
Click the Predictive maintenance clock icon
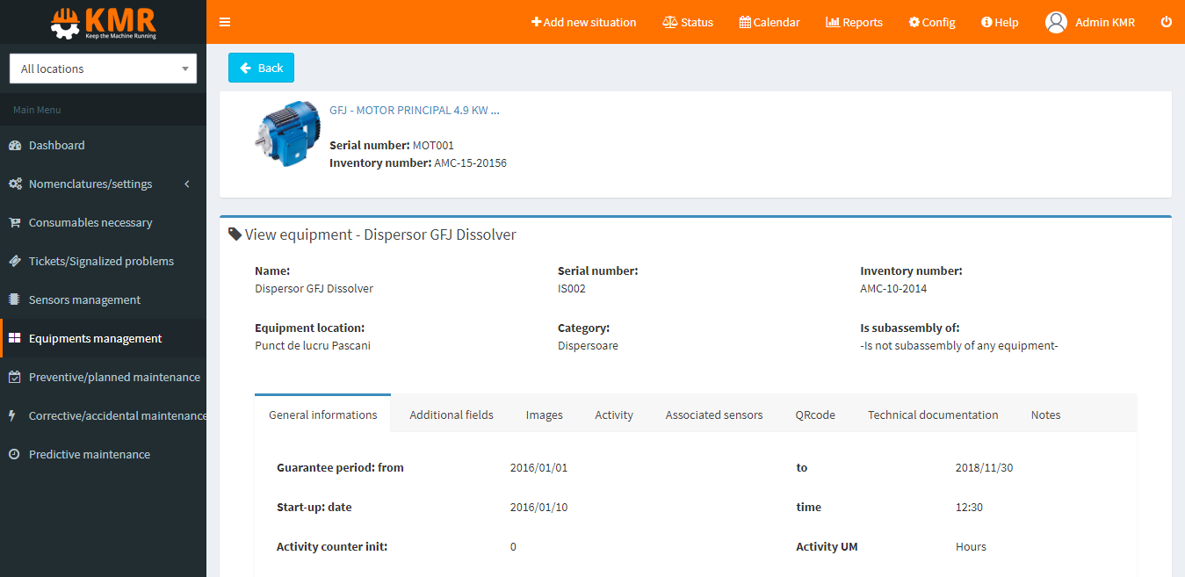(x=14, y=454)
